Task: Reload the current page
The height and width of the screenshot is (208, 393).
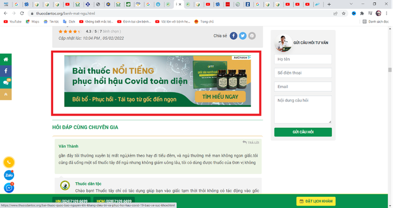Action: tap(22, 13)
